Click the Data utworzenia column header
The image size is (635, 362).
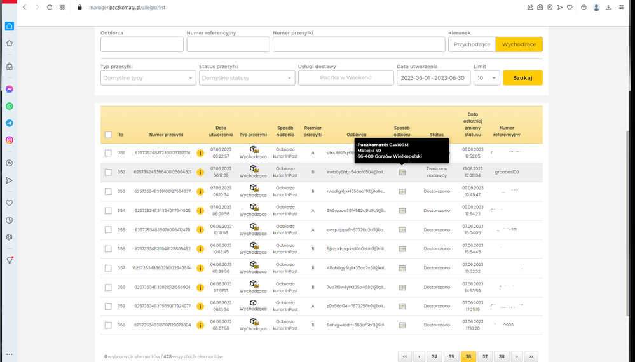pyautogui.click(x=221, y=131)
